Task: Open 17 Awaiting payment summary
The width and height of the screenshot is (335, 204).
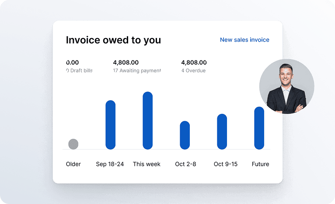Action: click(137, 66)
